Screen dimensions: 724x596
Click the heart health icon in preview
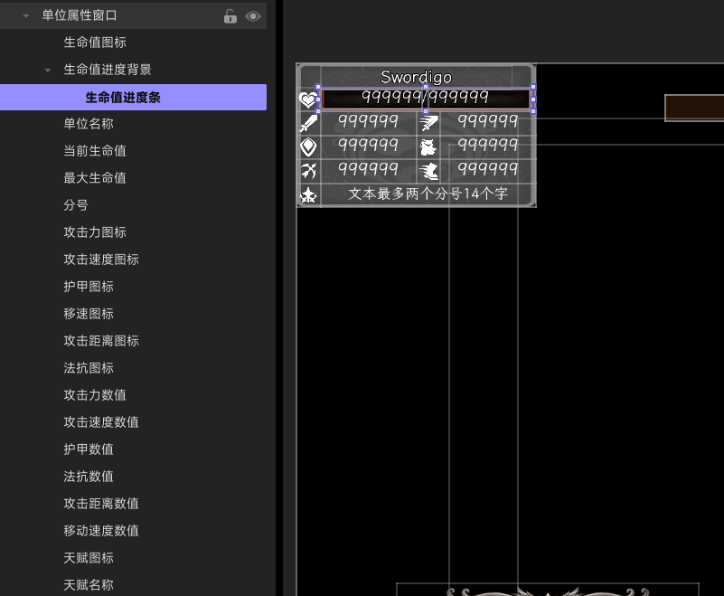[308, 99]
